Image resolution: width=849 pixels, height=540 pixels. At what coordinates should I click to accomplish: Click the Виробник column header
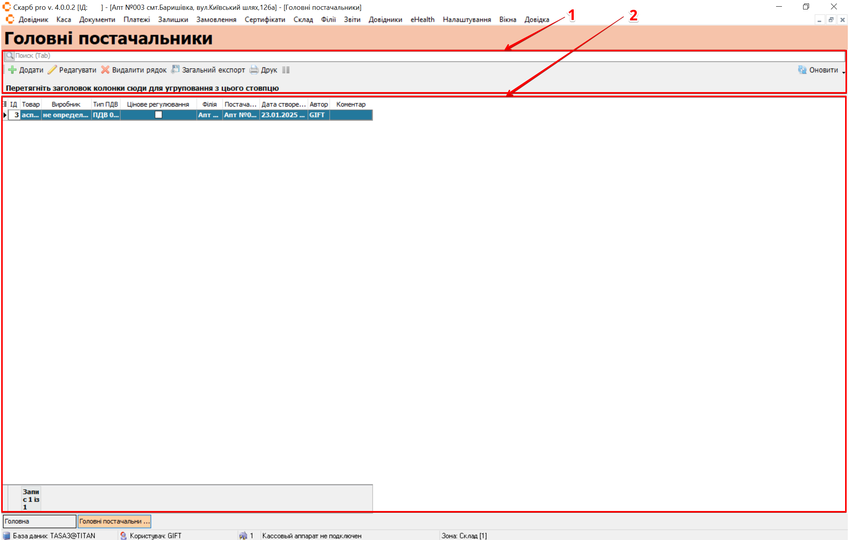pyautogui.click(x=66, y=104)
